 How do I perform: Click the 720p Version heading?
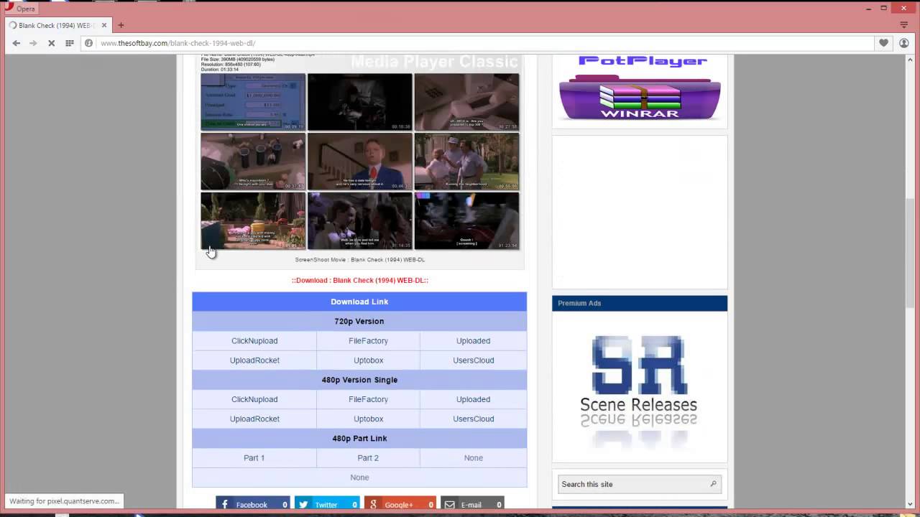coord(359,321)
